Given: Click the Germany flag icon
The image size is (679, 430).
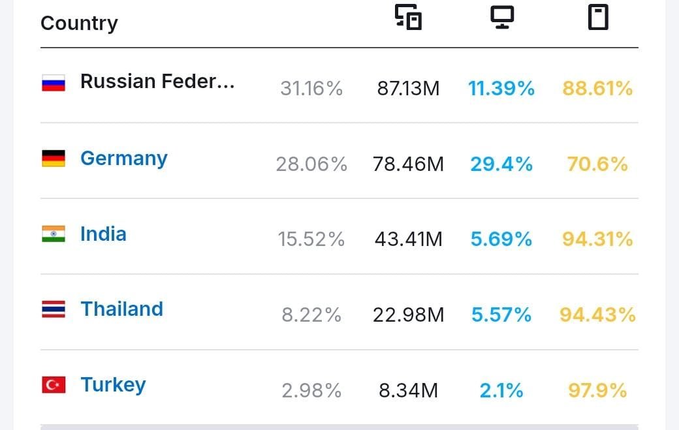Looking at the screenshot, I should coord(54,159).
